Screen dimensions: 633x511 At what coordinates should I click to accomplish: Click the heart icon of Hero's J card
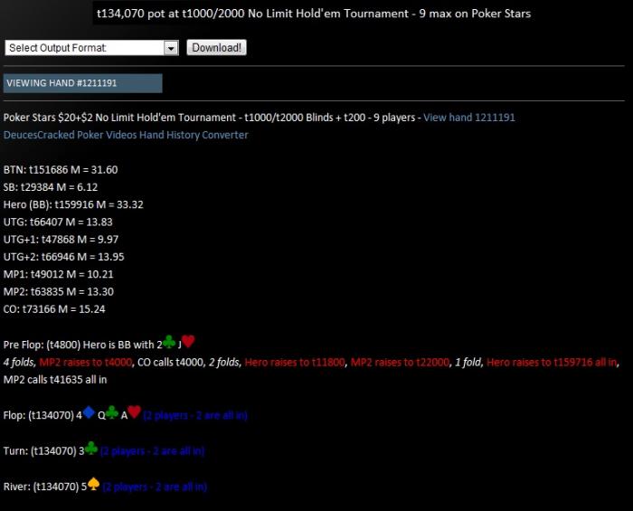point(188,342)
